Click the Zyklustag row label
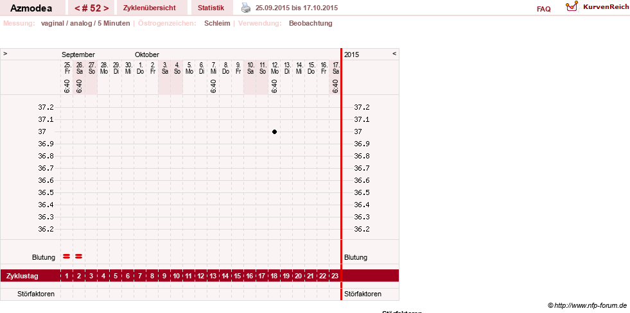The image size is (630, 313). coord(21,276)
